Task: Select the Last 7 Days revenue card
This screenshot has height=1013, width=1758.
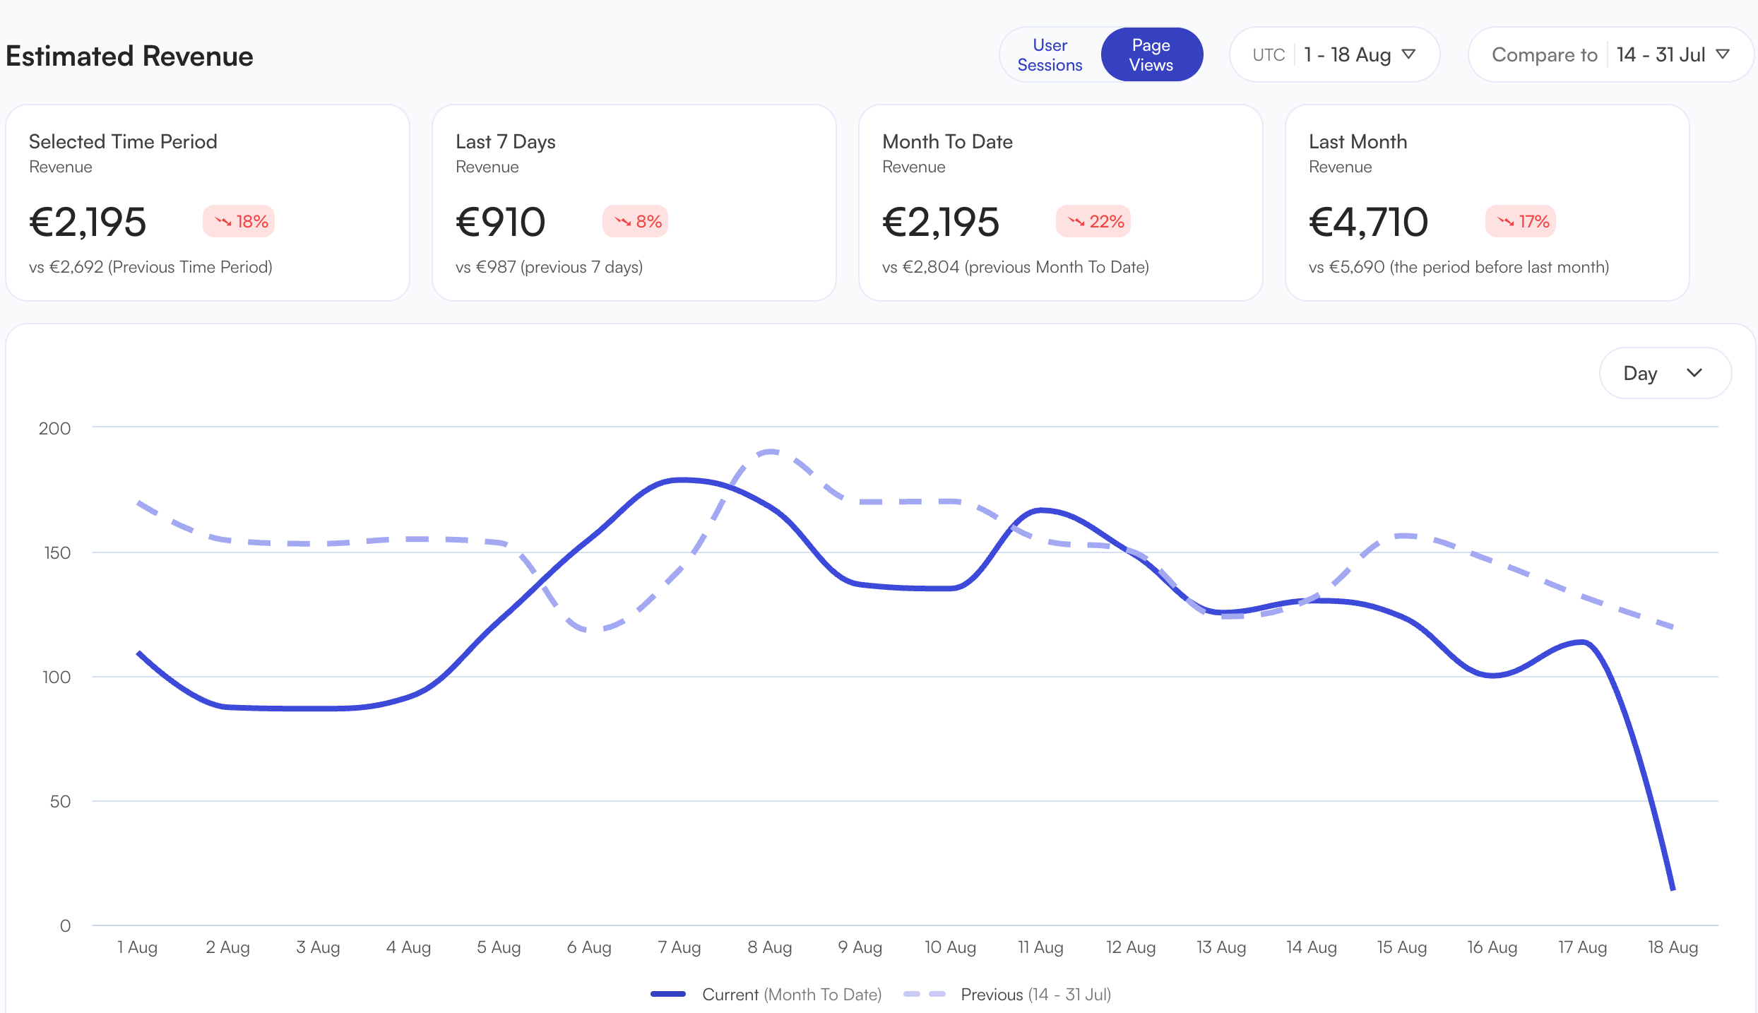Action: tap(634, 203)
